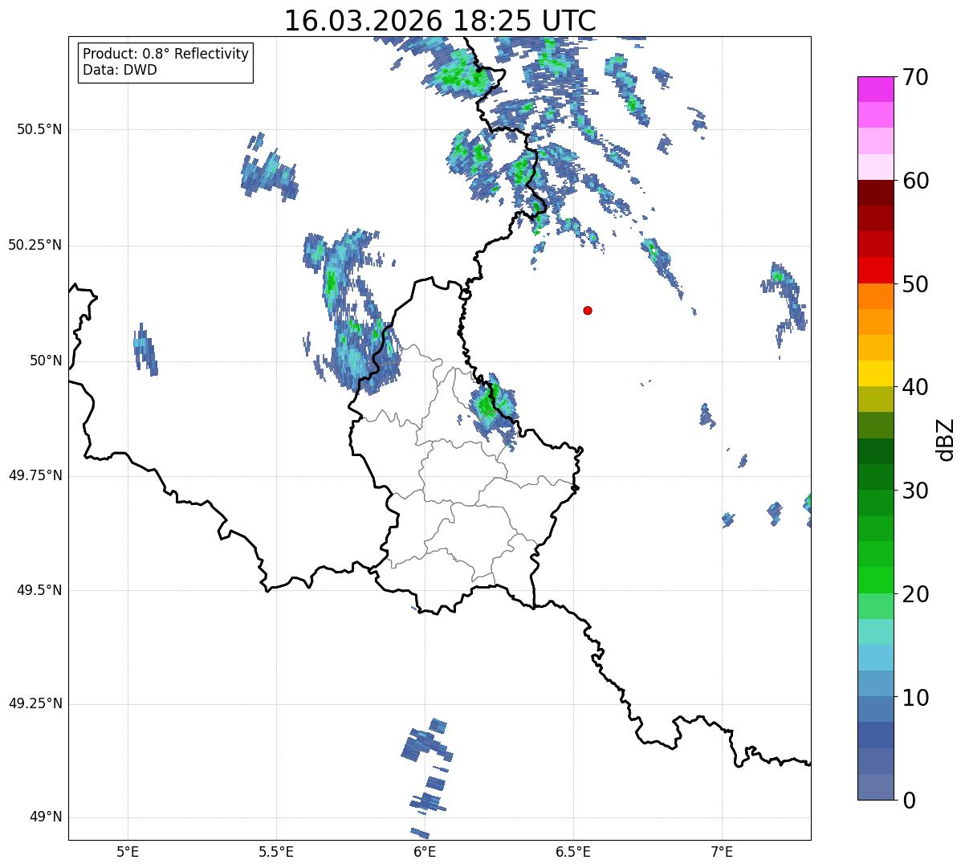Viewport: 965px width, 868px height.
Task: Click the 49.25°N latitude label
Action: tap(35, 703)
